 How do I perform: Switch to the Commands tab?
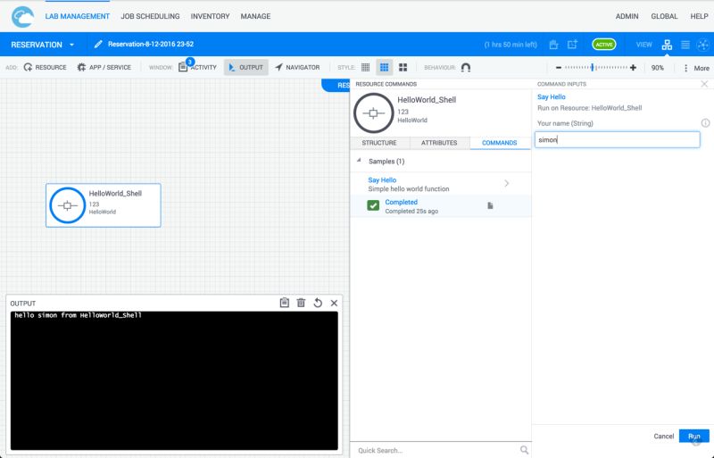point(500,143)
